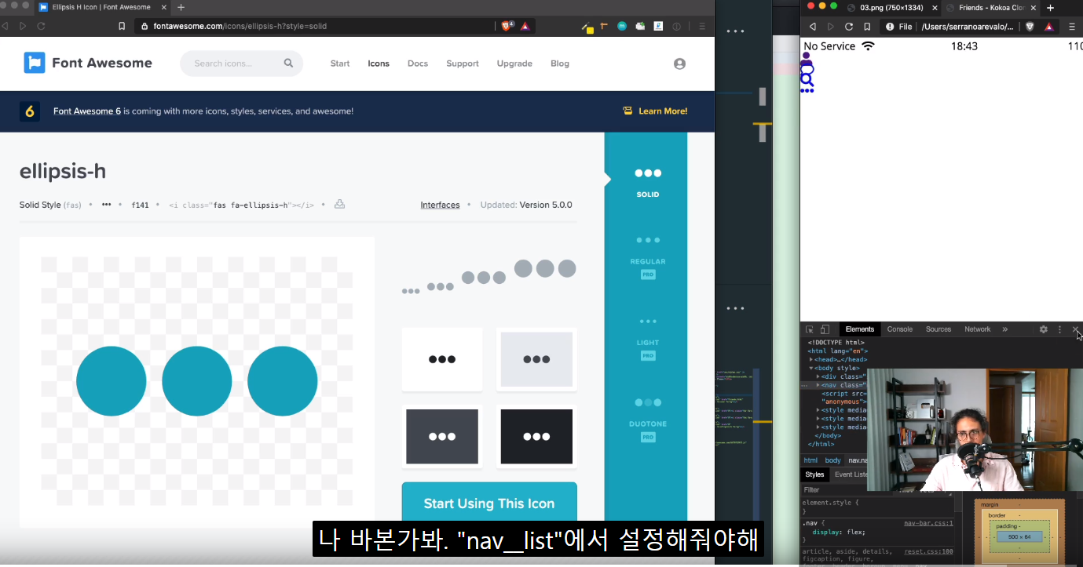This screenshot has height=567, width=1083.
Task: Click the yellow highlighter extension icon
Action: tap(587, 27)
